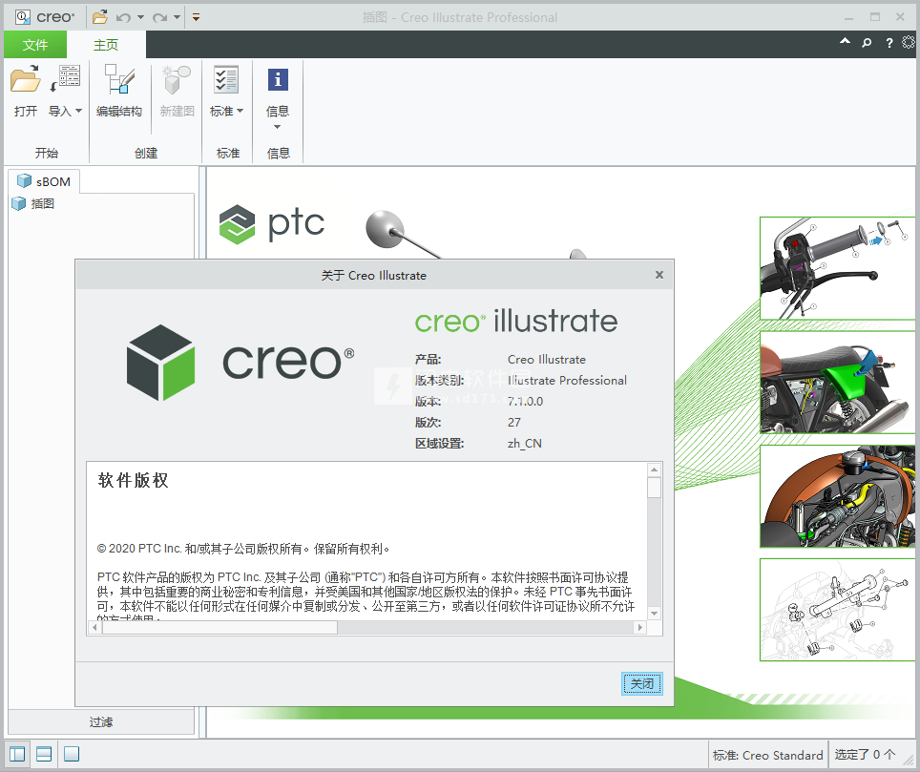
Task: Click the build number 27
Action: (514, 423)
